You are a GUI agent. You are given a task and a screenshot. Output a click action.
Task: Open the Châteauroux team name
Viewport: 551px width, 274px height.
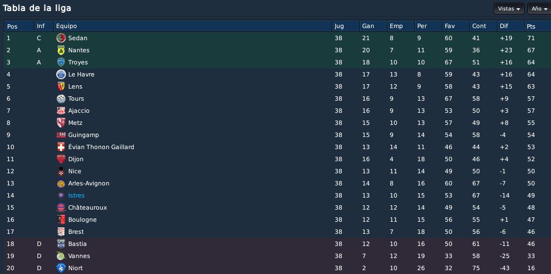click(x=88, y=207)
